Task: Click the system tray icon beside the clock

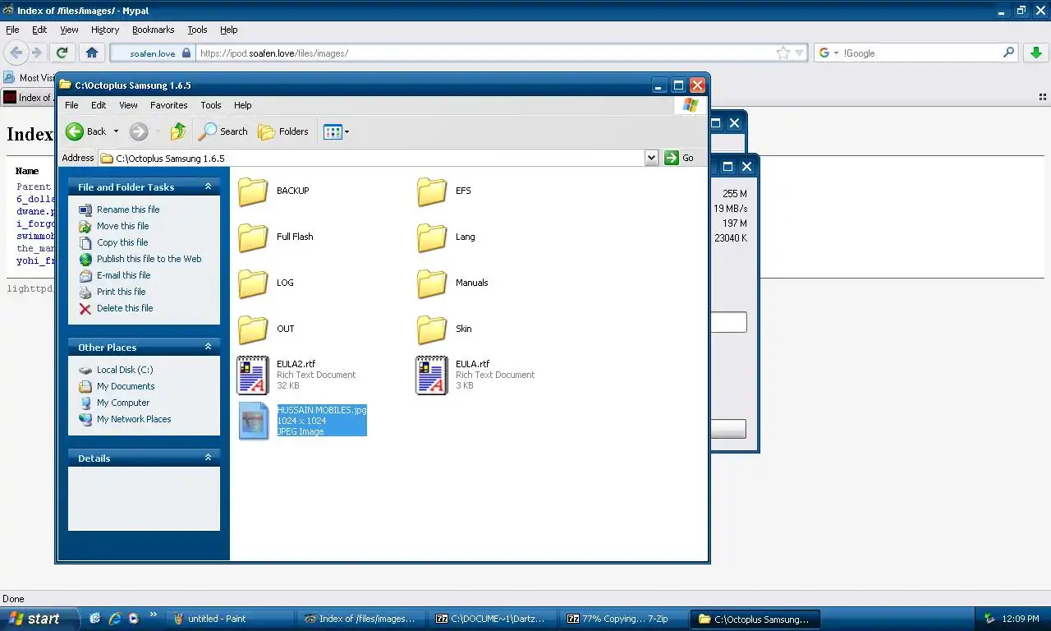Action: (989, 619)
